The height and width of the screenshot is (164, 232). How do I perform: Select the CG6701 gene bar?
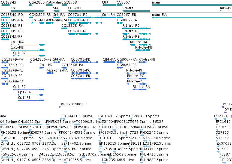(x=85, y=11)
